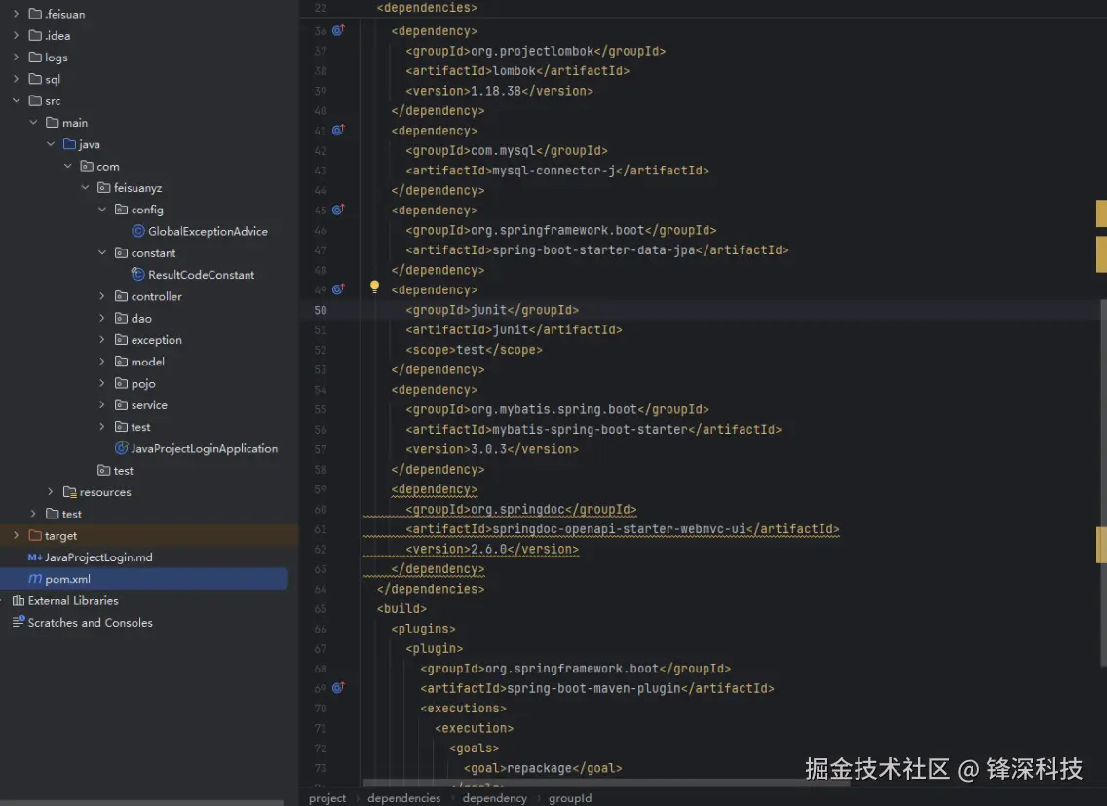
Task: Expand the logs folder
Action: (16, 58)
